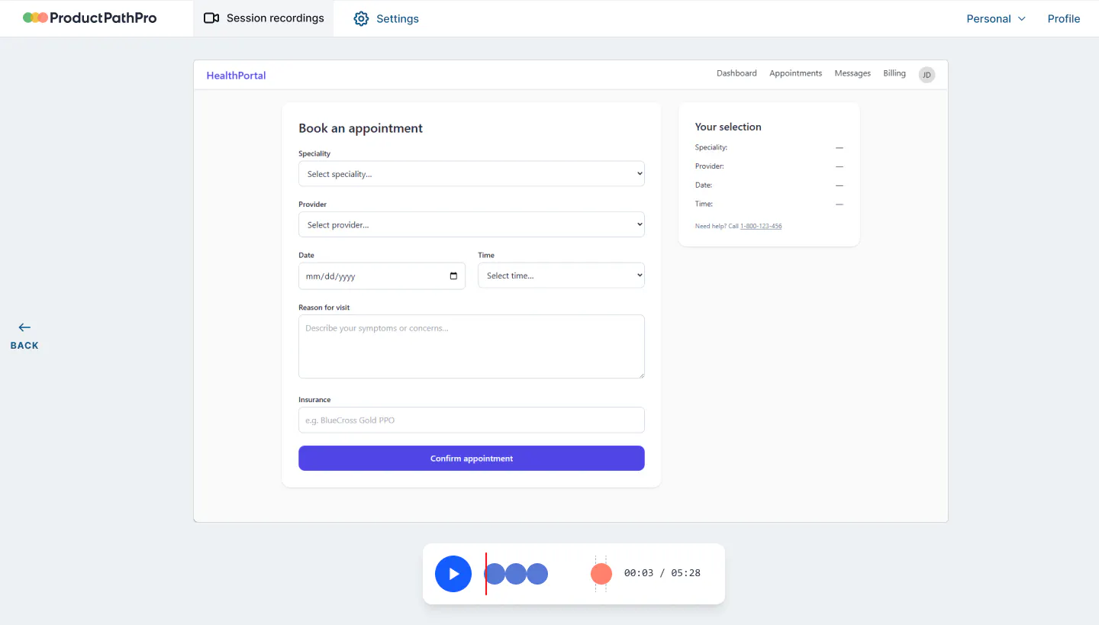
Task: Open Appointments in HealthPortal nav
Action: 795,73
